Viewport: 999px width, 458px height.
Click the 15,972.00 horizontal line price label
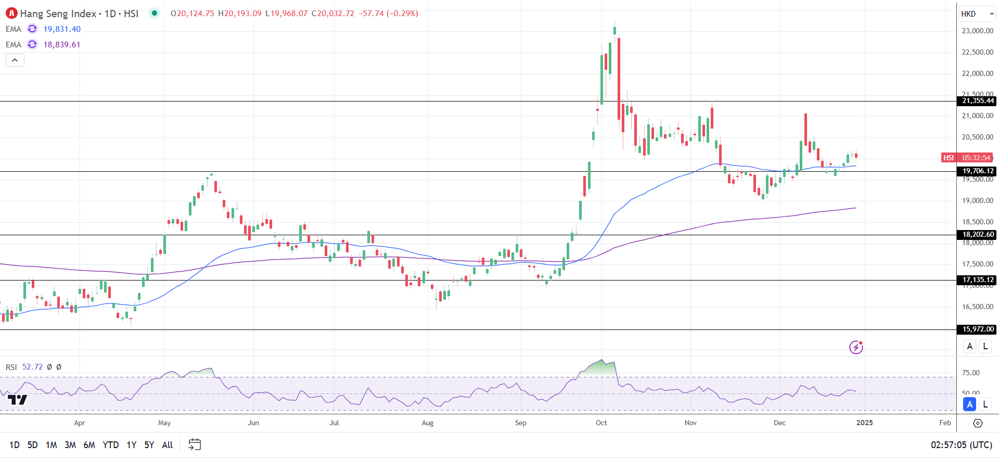click(x=977, y=329)
